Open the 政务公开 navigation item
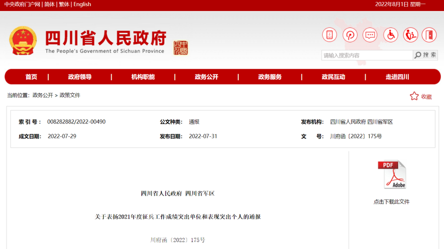Screen dimensions: 444x249 206,77
